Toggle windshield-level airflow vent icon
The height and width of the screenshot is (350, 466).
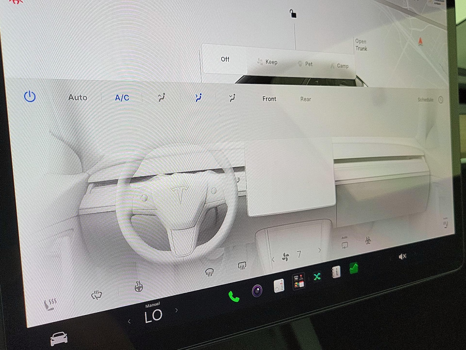coord(162,97)
